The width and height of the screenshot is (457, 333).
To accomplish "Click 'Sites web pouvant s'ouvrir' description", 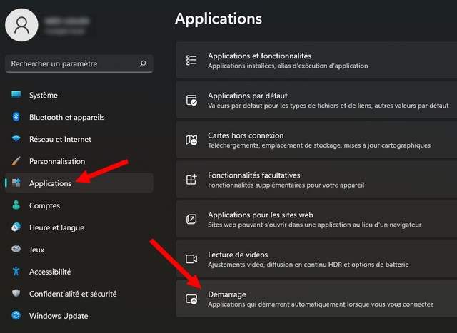I will (315, 225).
